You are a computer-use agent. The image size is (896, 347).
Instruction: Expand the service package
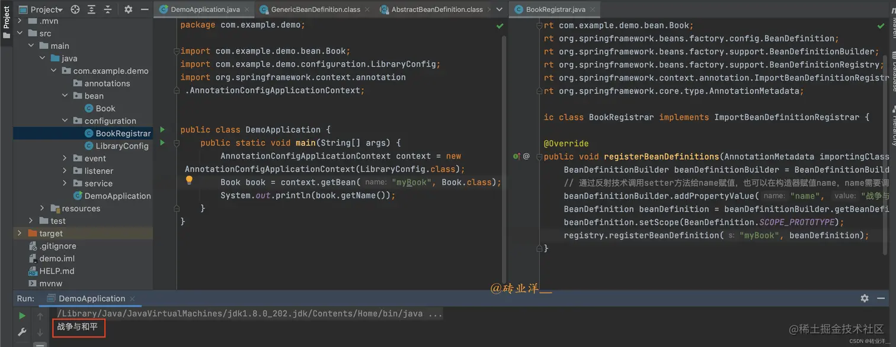(x=65, y=183)
